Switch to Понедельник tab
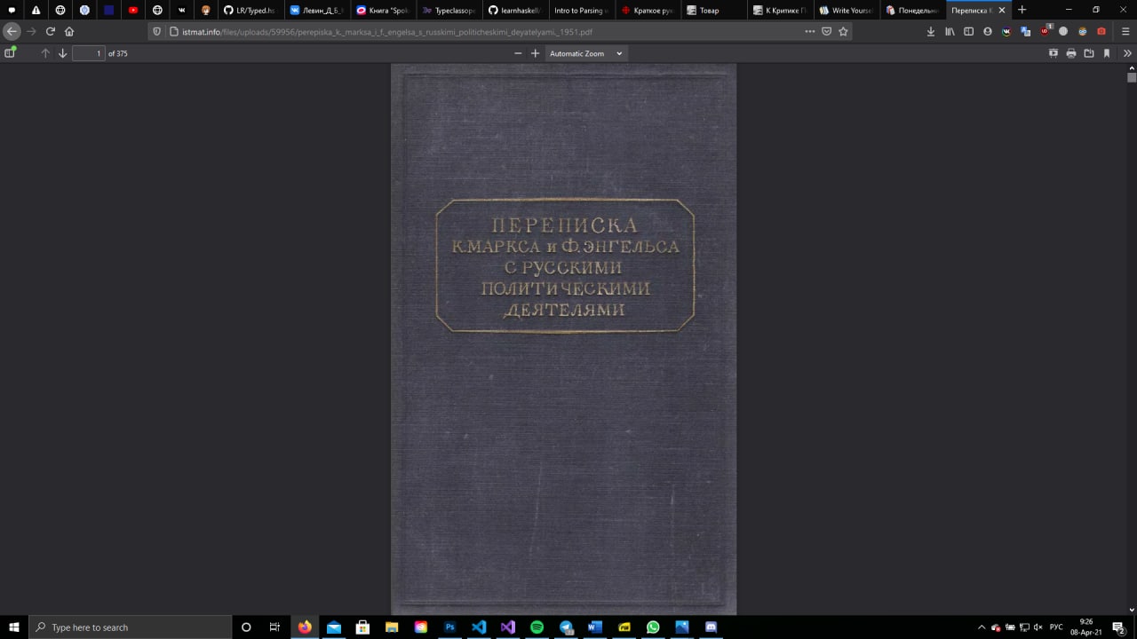This screenshot has width=1137, height=639. [912, 11]
